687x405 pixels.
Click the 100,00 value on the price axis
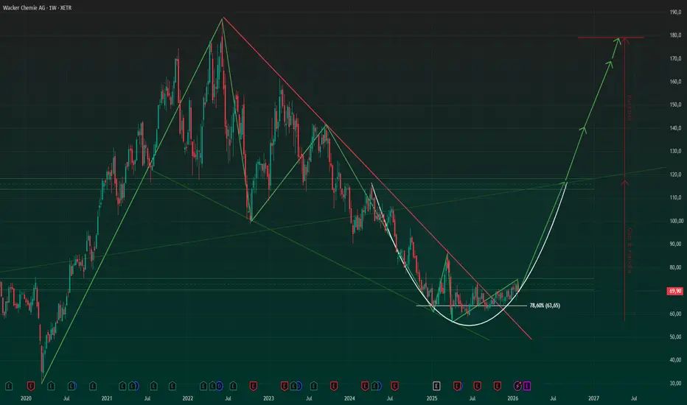pyautogui.click(x=675, y=221)
